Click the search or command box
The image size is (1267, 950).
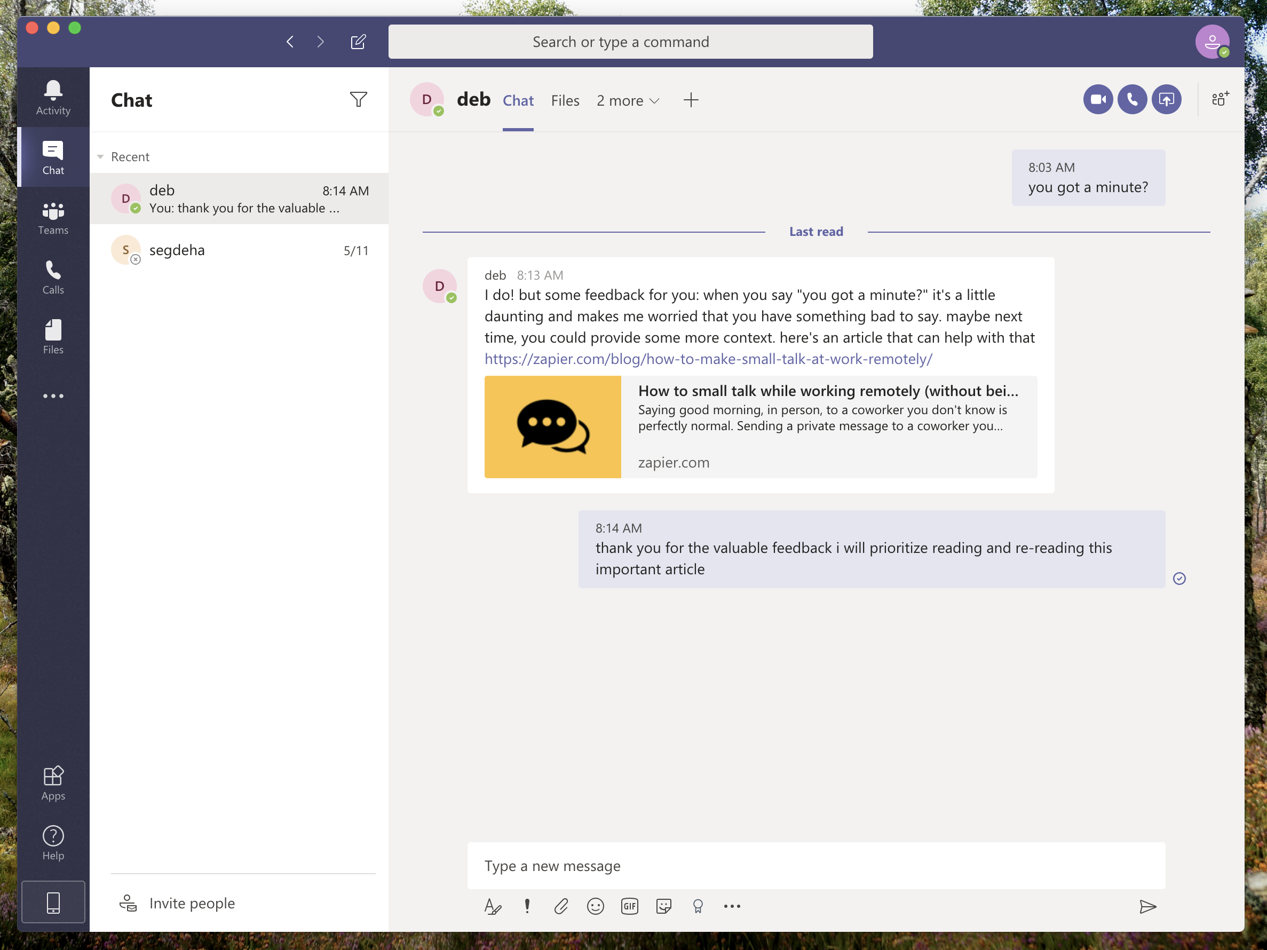(630, 42)
